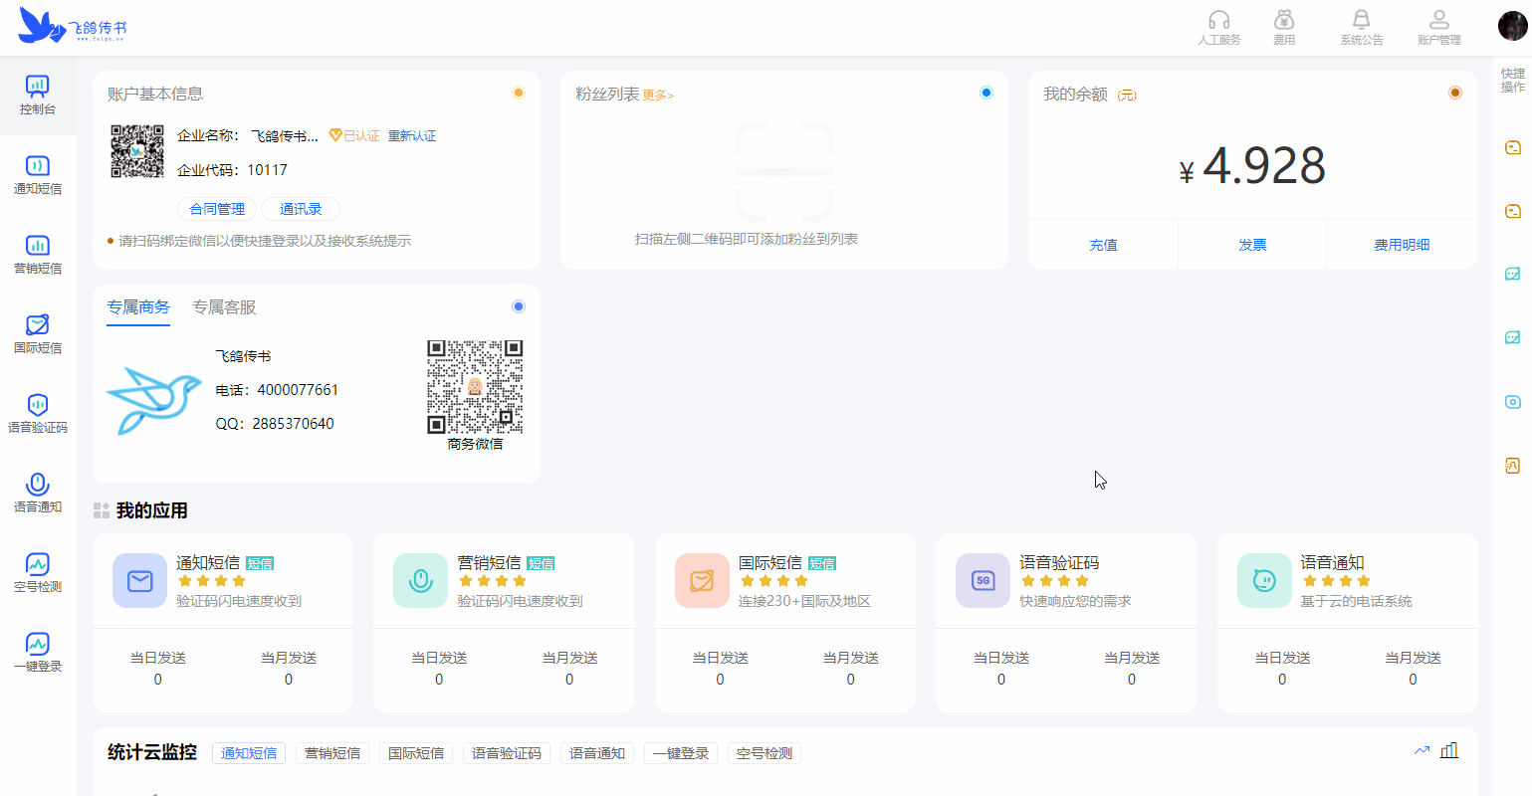Click 充值 to recharge balance
Viewport: 1532px width, 796px height.
(x=1103, y=245)
